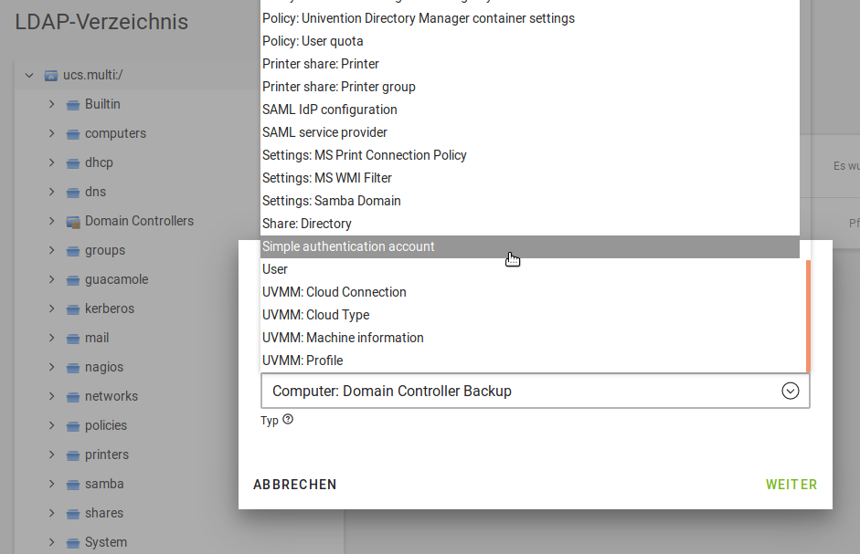Image resolution: width=860 pixels, height=554 pixels.
Task: Click the kerberos folder icon
Action: (x=73, y=309)
